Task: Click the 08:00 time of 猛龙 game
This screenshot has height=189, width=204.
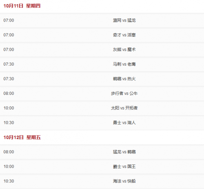Action: point(9,152)
